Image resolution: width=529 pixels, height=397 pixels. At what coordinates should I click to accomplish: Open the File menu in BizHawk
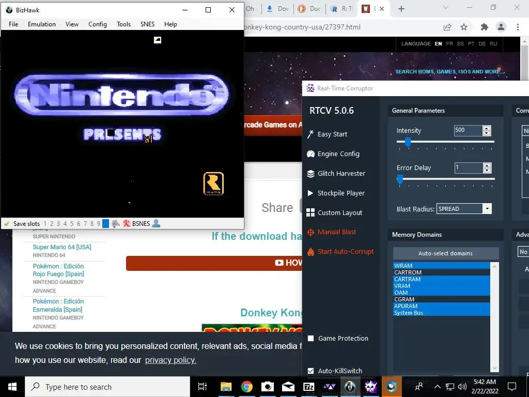point(13,24)
